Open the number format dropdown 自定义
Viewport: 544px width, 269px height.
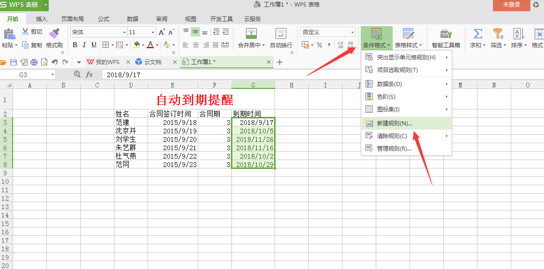click(x=353, y=33)
